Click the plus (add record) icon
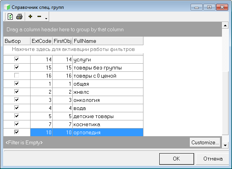Viewport: 232px width, 169px height. coord(30,17)
